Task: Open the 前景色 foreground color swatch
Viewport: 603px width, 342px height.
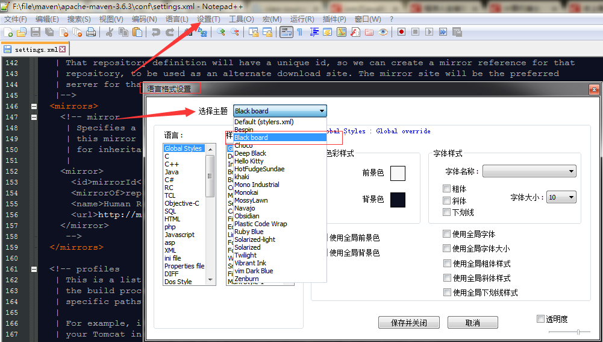Action: [x=398, y=173]
